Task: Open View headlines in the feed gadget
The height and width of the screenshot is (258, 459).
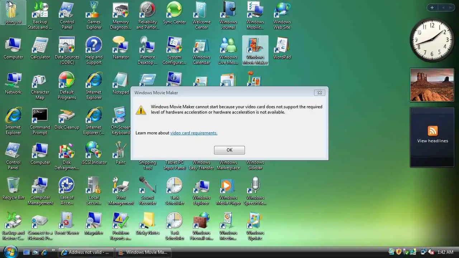Action: pyautogui.click(x=432, y=141)
